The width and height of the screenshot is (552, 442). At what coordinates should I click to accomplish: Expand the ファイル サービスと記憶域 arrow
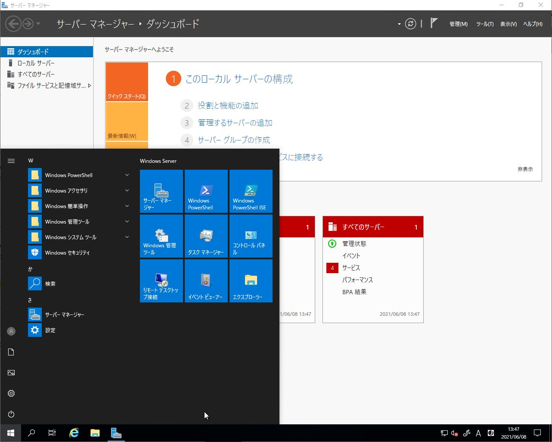pyautogui.click(x=89, y=86)
